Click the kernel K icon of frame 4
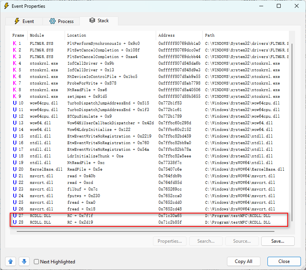The image size is (306, 270). [15, 63]
